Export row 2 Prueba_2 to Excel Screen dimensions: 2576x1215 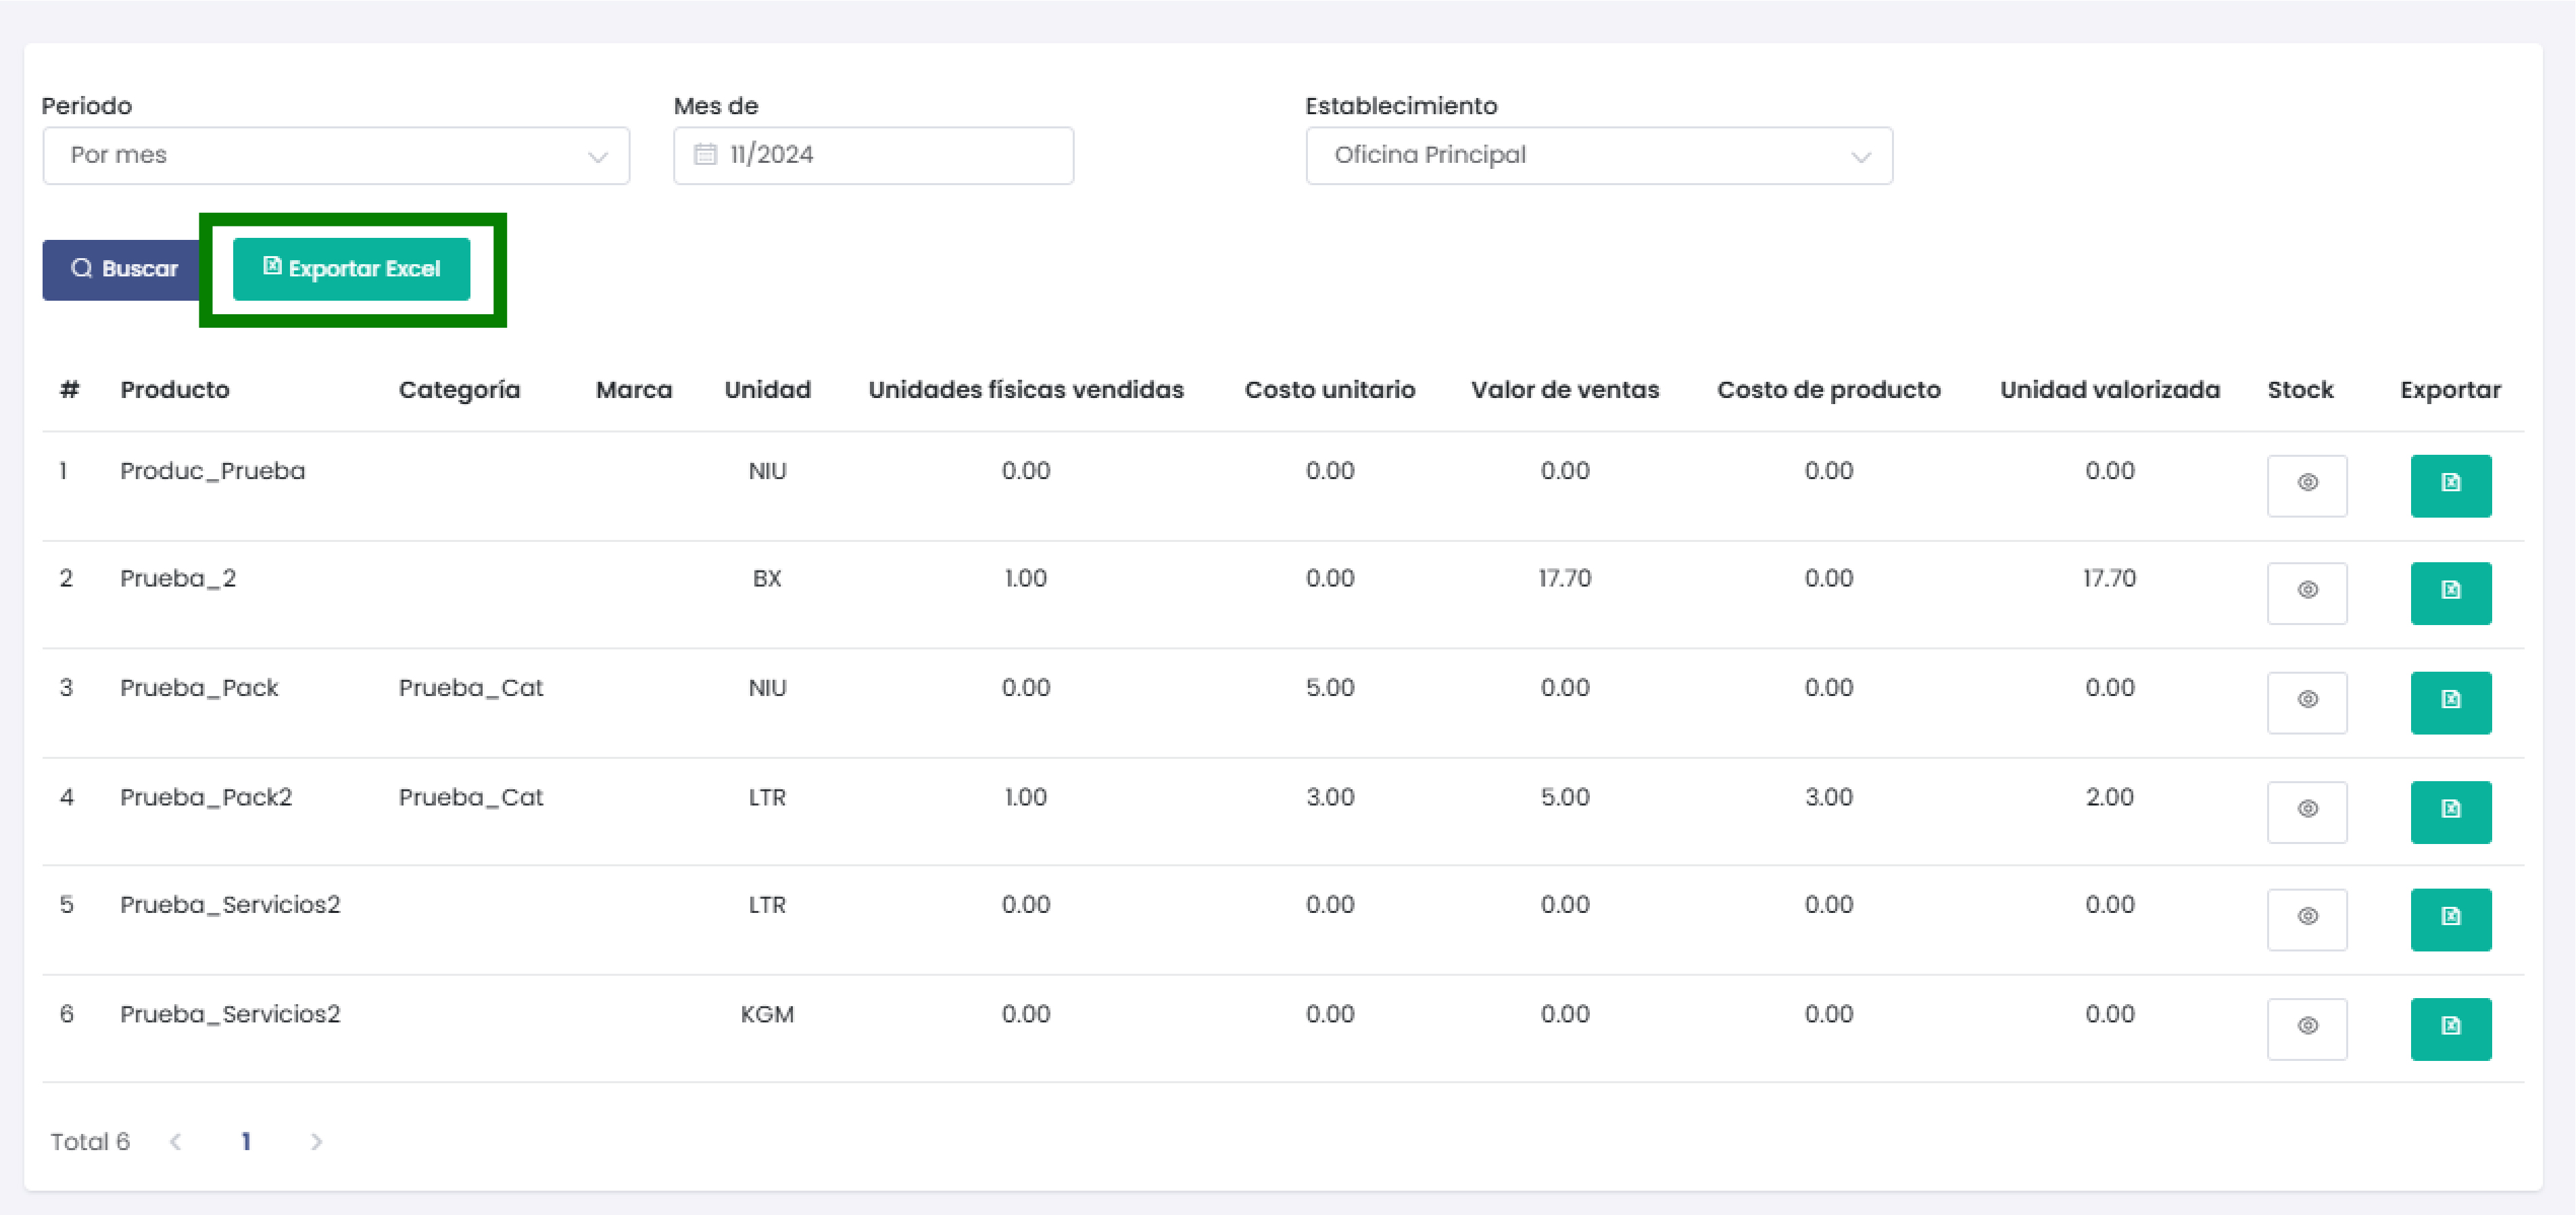pyautogui.click(x=2451, y=592)
